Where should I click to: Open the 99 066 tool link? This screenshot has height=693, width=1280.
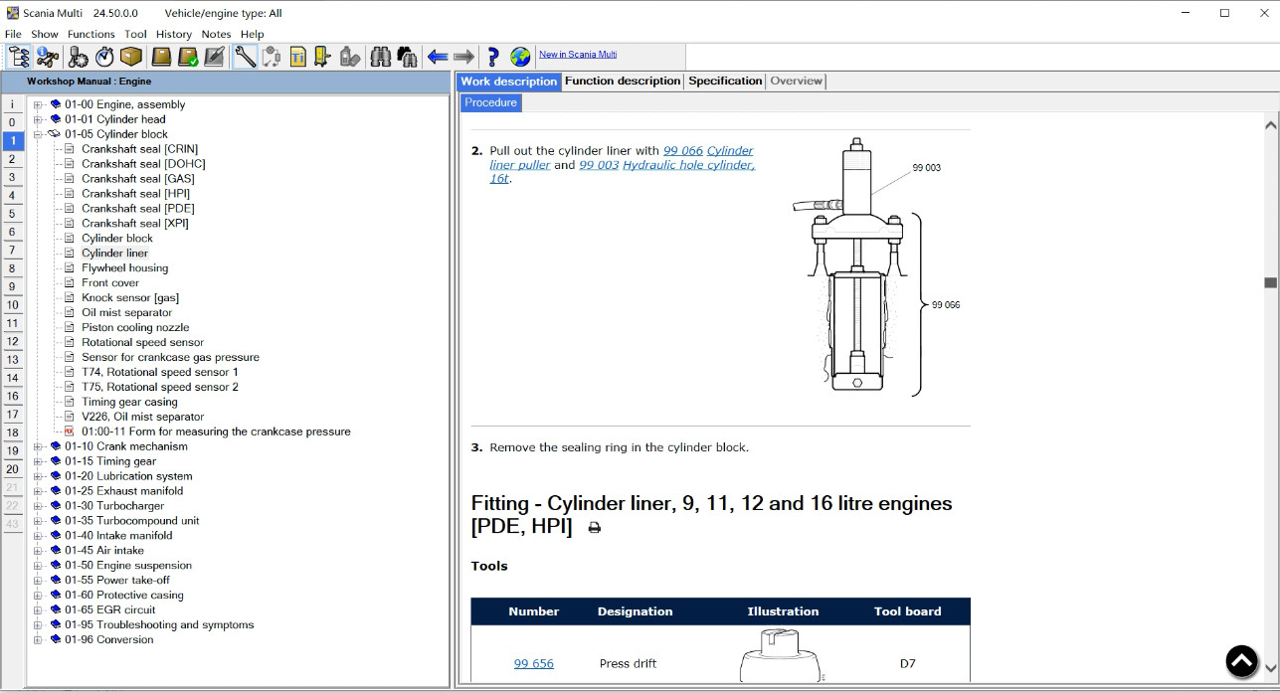click(x=683, y=151)
